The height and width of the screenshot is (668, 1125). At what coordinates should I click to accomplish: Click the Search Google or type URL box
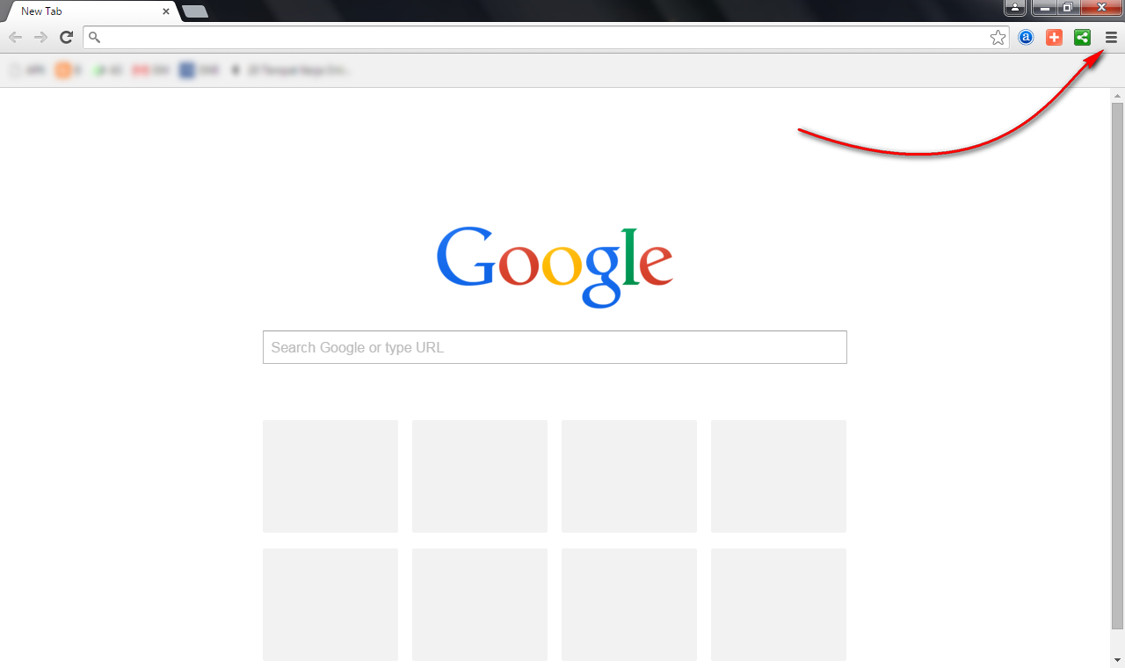pyautogui.click(x=555, y=347)
